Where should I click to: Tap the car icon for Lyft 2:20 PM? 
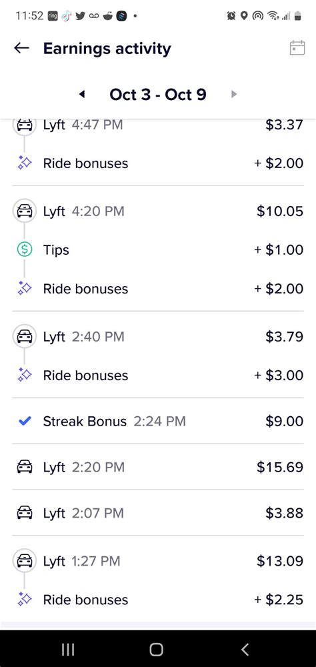24,467
